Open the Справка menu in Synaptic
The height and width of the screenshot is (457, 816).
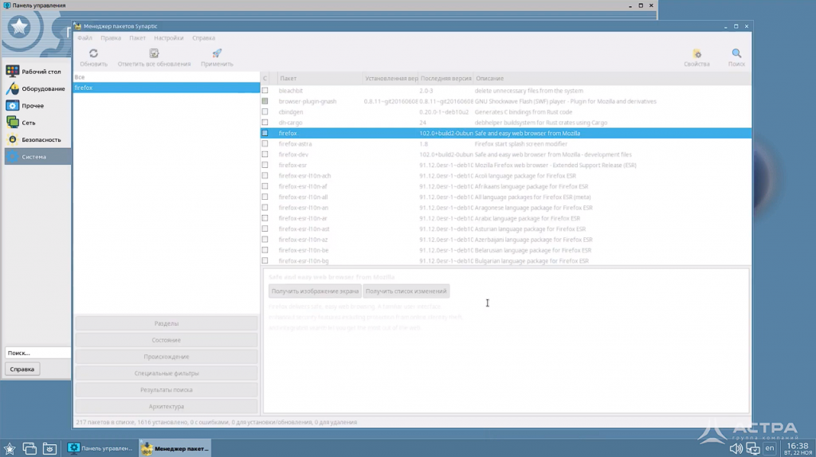tap(203, 38)
